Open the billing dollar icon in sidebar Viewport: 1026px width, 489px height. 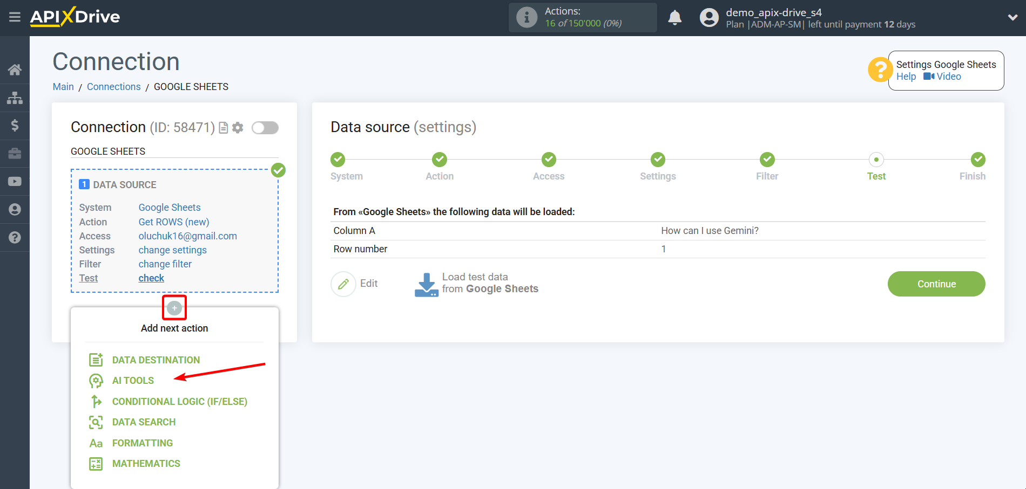point(15,126)
